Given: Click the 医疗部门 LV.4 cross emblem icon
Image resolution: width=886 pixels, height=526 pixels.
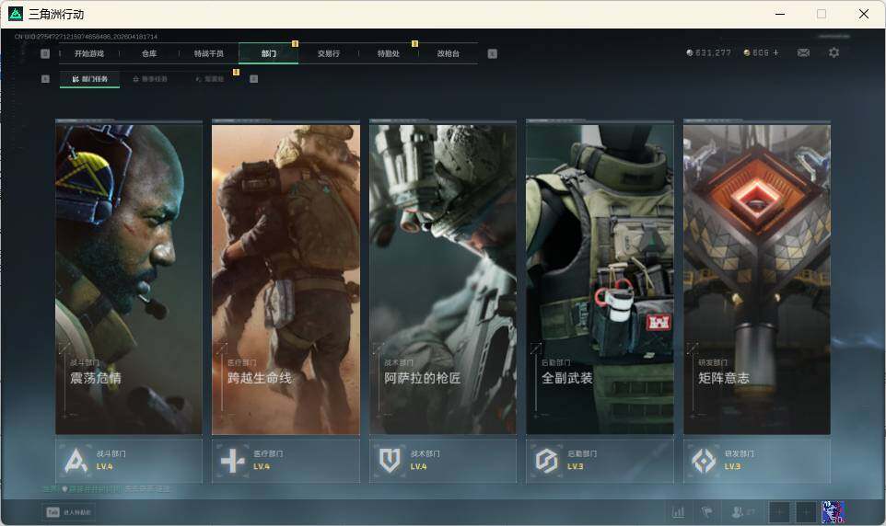Looking at the screenshot, I should (x=232, y=461).
